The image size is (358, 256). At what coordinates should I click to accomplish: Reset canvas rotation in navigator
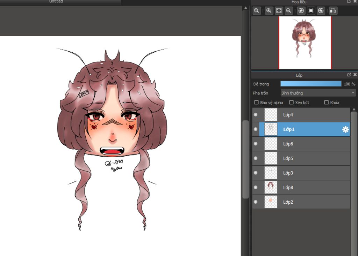(x=311, y=11)
